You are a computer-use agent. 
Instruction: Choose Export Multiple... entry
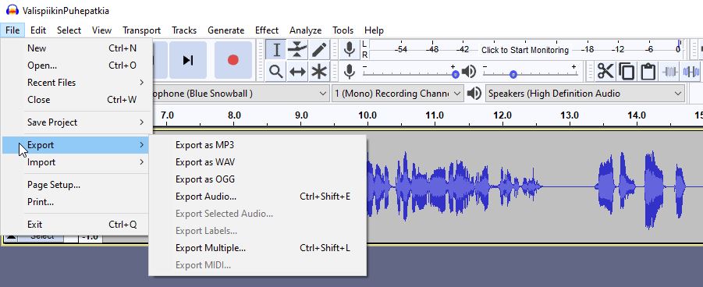(257, 247)
